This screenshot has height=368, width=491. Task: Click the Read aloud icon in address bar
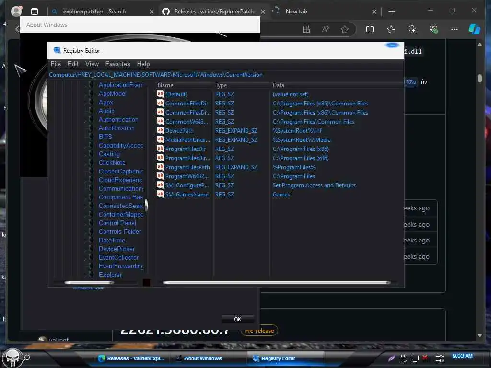tap(326, 29)
